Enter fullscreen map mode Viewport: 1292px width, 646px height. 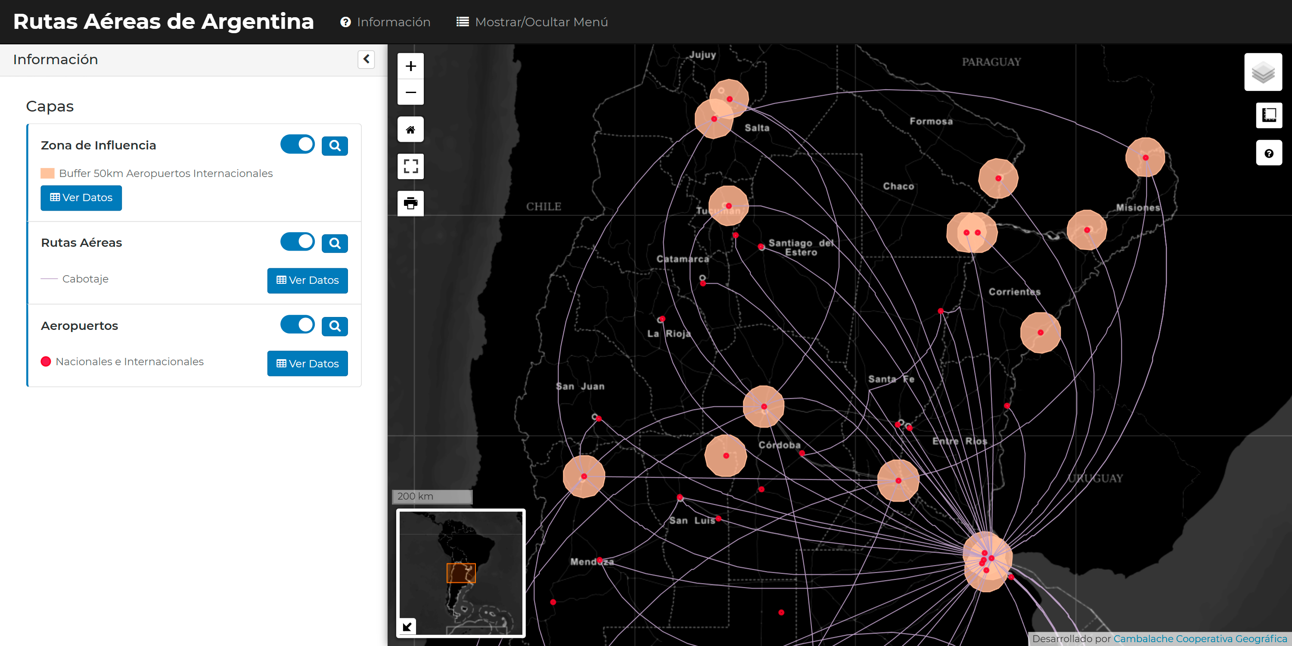pyautogui.click(x=410, y=167)
